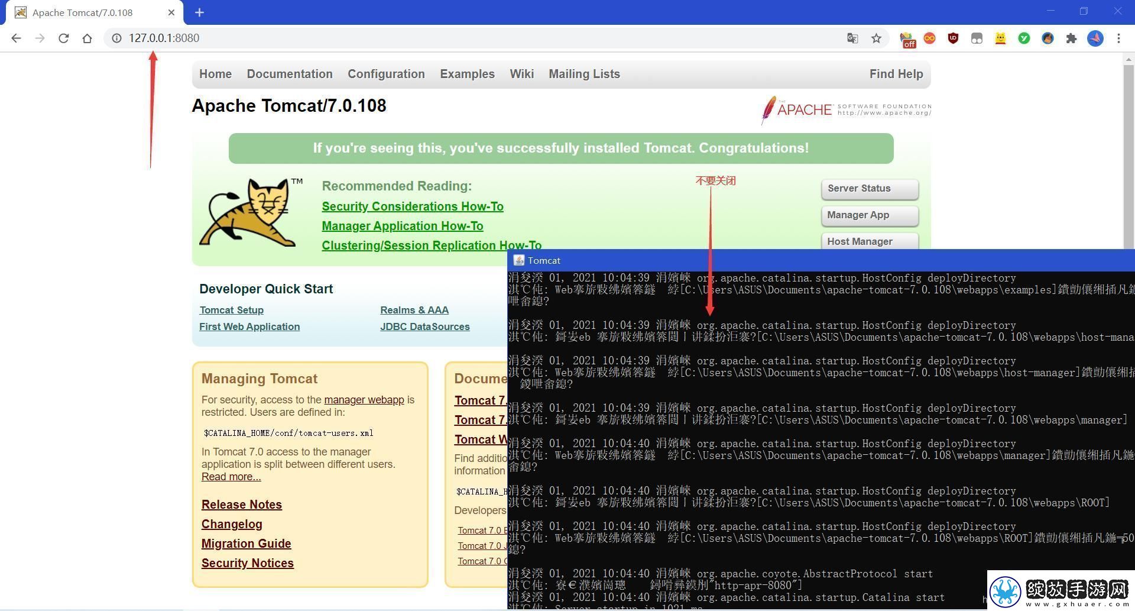Viewport: 1135px width, 611px height.
Task: Open the manager webapp link
Action: coord(364,400)
